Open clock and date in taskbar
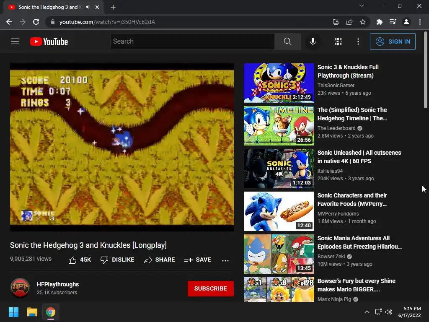The width and height of the screenshot is (429, 322). click(410, 312)
